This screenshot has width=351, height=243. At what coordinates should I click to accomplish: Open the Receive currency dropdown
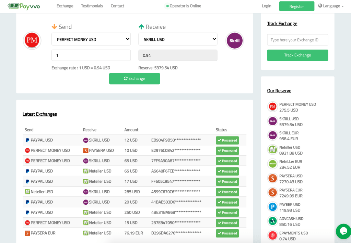[x=178, y=39]
